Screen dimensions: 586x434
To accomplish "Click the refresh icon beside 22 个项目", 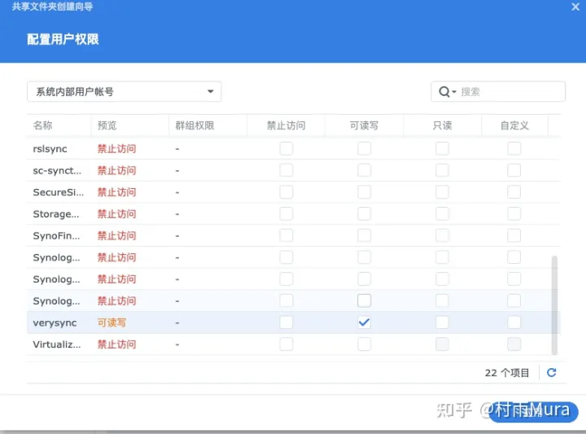I will click(552, 372).
